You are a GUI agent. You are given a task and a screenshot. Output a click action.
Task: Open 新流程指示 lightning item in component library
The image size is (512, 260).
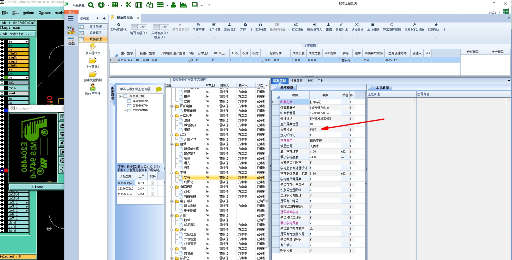click(93, 49)
